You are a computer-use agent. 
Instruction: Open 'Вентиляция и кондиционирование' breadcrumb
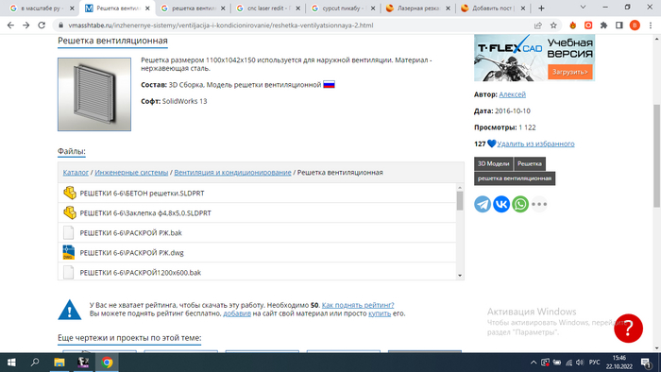(x=232, y=172)
